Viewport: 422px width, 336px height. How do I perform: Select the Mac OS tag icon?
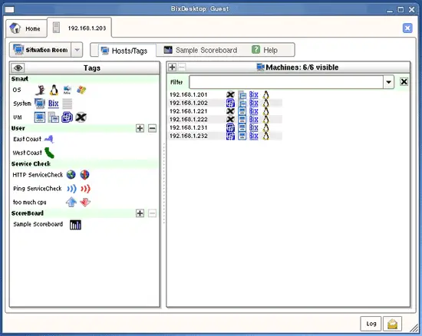tap(67, 90)
